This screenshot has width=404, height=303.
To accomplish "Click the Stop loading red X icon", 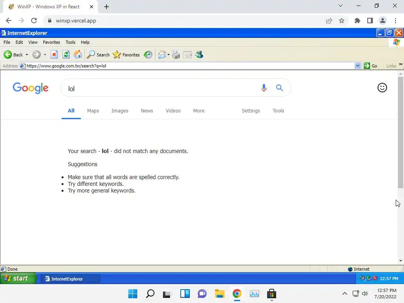I will (x=54, y=54).
